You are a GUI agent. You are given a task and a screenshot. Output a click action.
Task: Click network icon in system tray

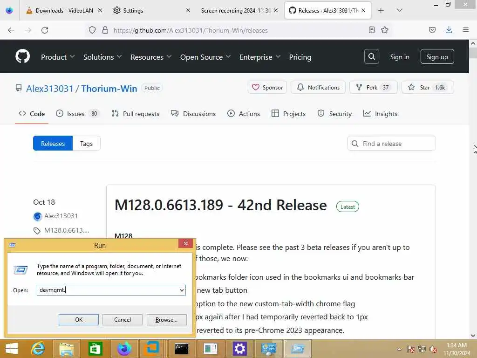click(x=422, y=349)
